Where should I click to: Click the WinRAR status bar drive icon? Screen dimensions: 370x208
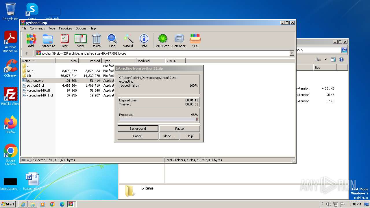(24, 160)
